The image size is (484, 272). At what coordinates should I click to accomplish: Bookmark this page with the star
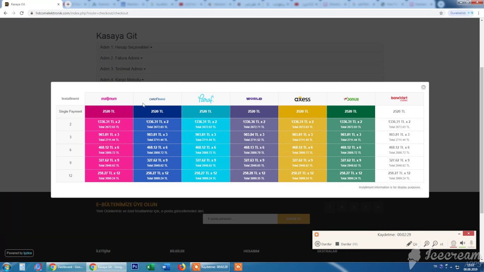[x=441, y=13]
